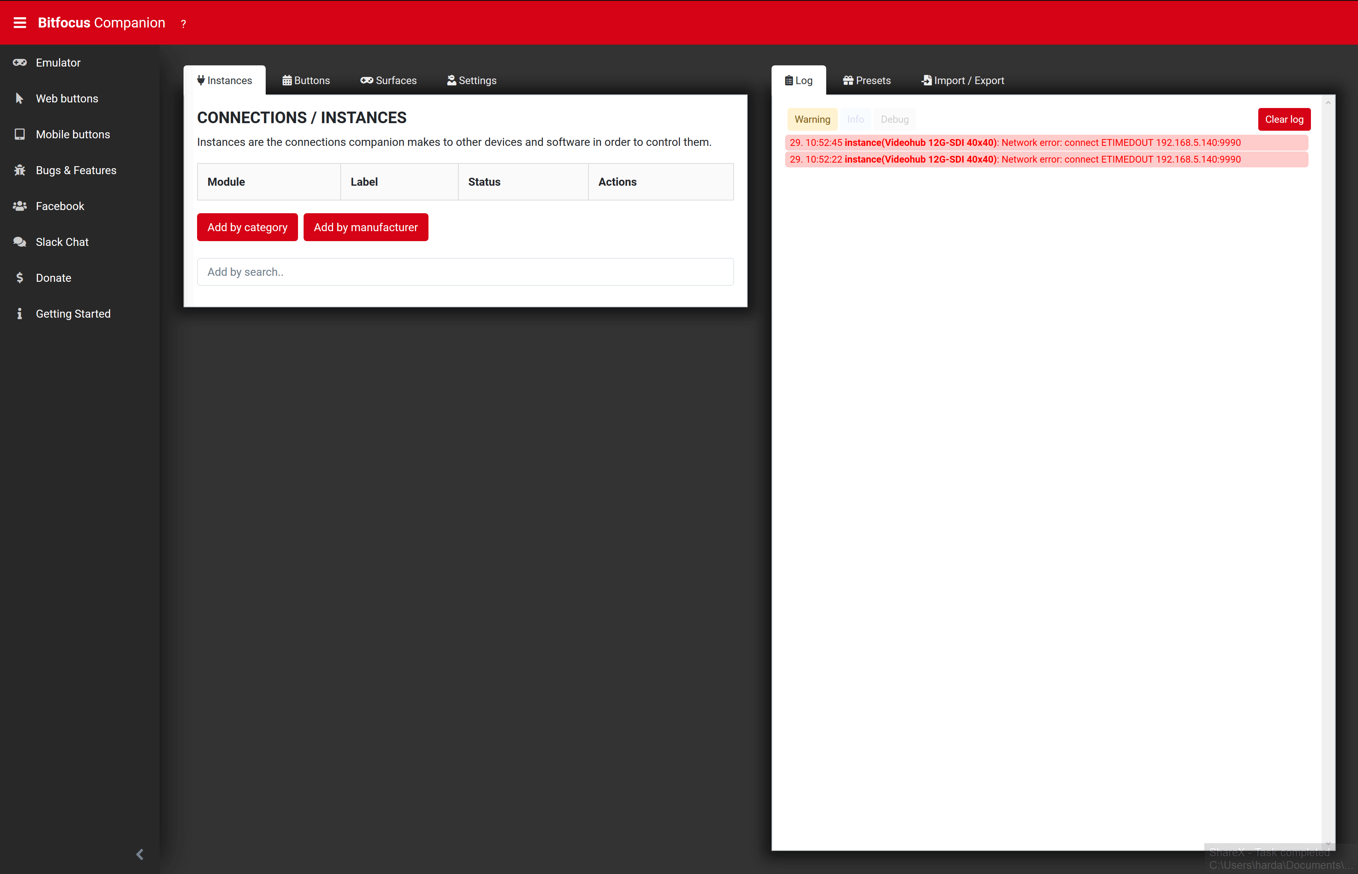Click the Add by search field
The width and height of the screenshot is (1358, 874).
[x=465, y=272]
